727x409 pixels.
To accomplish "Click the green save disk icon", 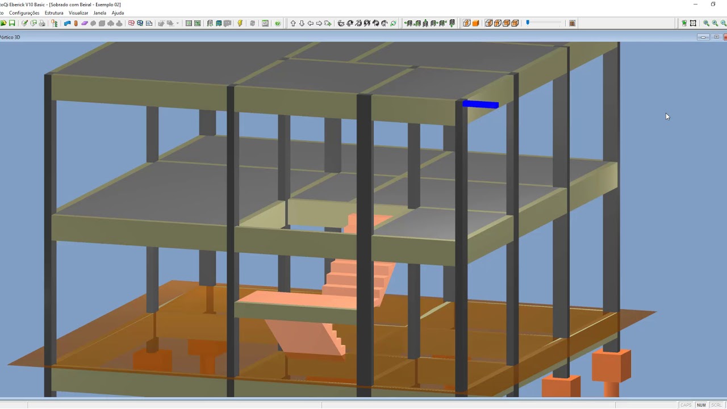I will pyautogui.click(x=12, y=23).
